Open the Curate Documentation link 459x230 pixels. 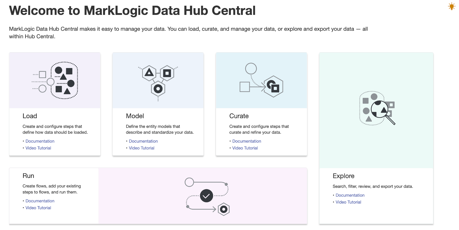247,141
